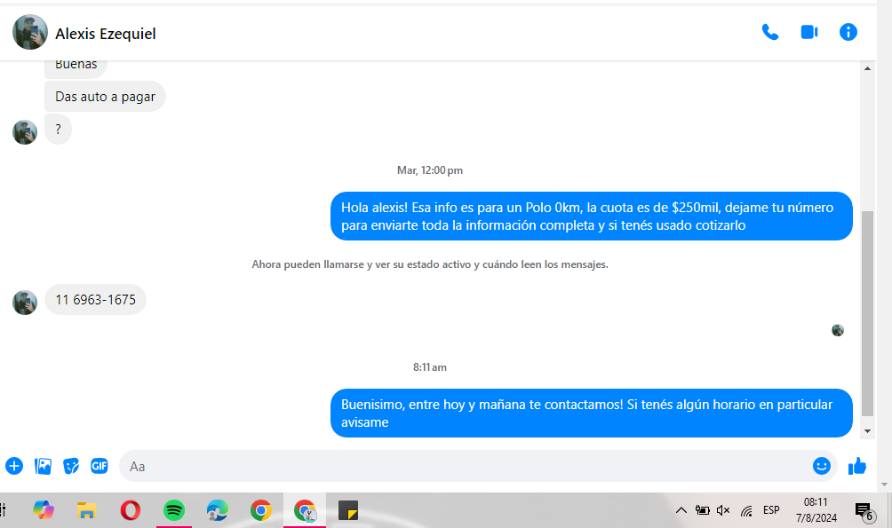Image resolution: width=892 pixels, height=528 pixels.
Task: Click the ESP language indicator
Action: 771,510
